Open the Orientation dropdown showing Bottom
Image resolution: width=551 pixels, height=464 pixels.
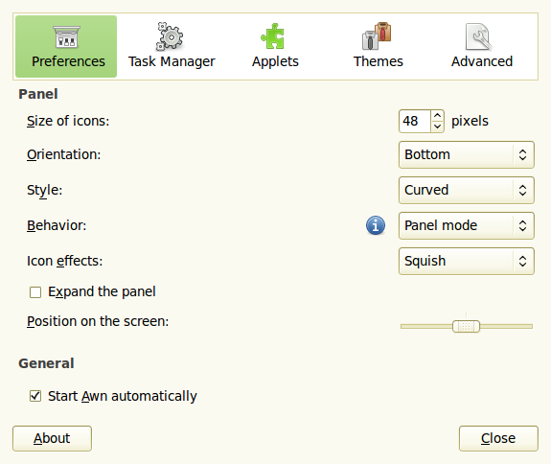(x=467, y=154)
